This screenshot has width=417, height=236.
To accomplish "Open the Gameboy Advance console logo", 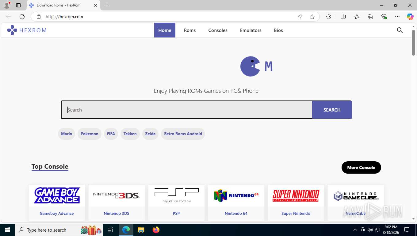I will pos(57,195).
